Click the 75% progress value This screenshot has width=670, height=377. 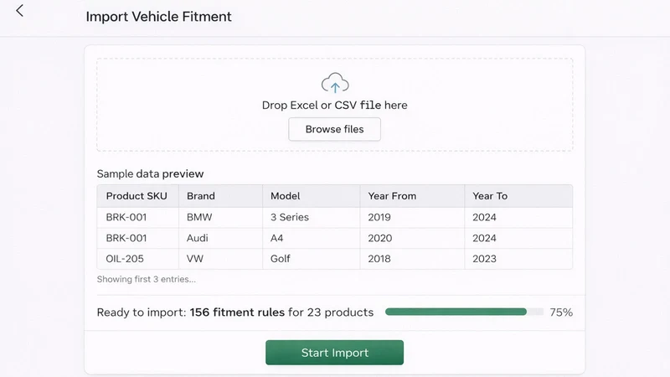(561, 312)
